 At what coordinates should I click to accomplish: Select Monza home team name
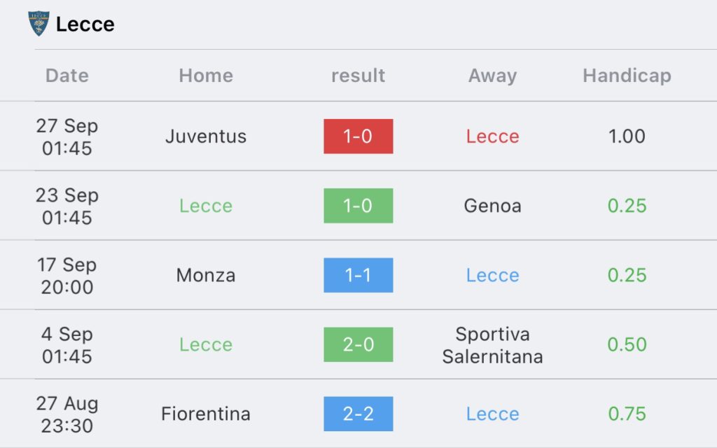[x=206, y=275]
